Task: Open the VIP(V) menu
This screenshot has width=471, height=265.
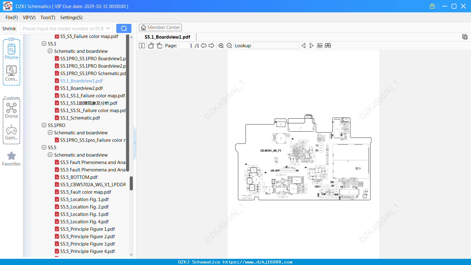Action: click(29, 18)
